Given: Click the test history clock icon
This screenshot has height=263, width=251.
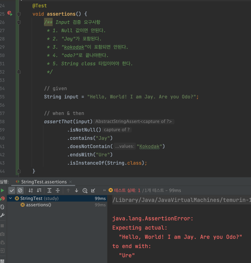Looking at the screenshot, I should [85, 191].
